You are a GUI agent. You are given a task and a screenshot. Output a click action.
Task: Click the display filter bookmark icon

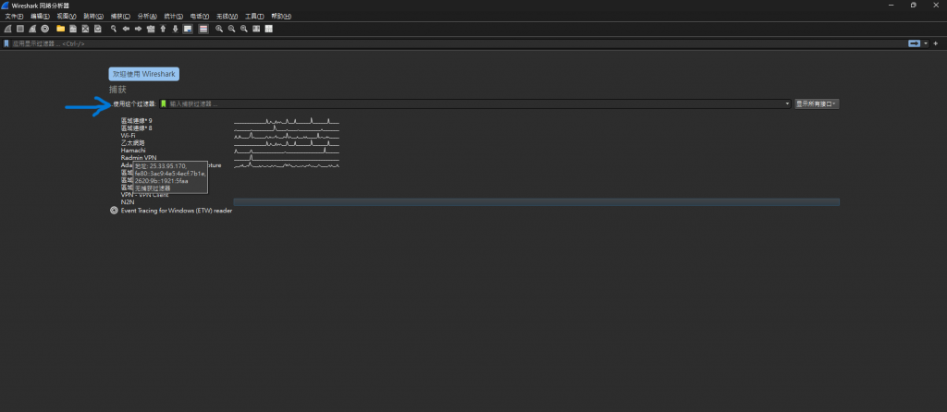click(6, 43)
